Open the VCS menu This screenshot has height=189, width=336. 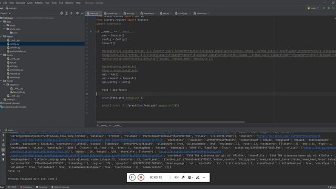point(61,3)
